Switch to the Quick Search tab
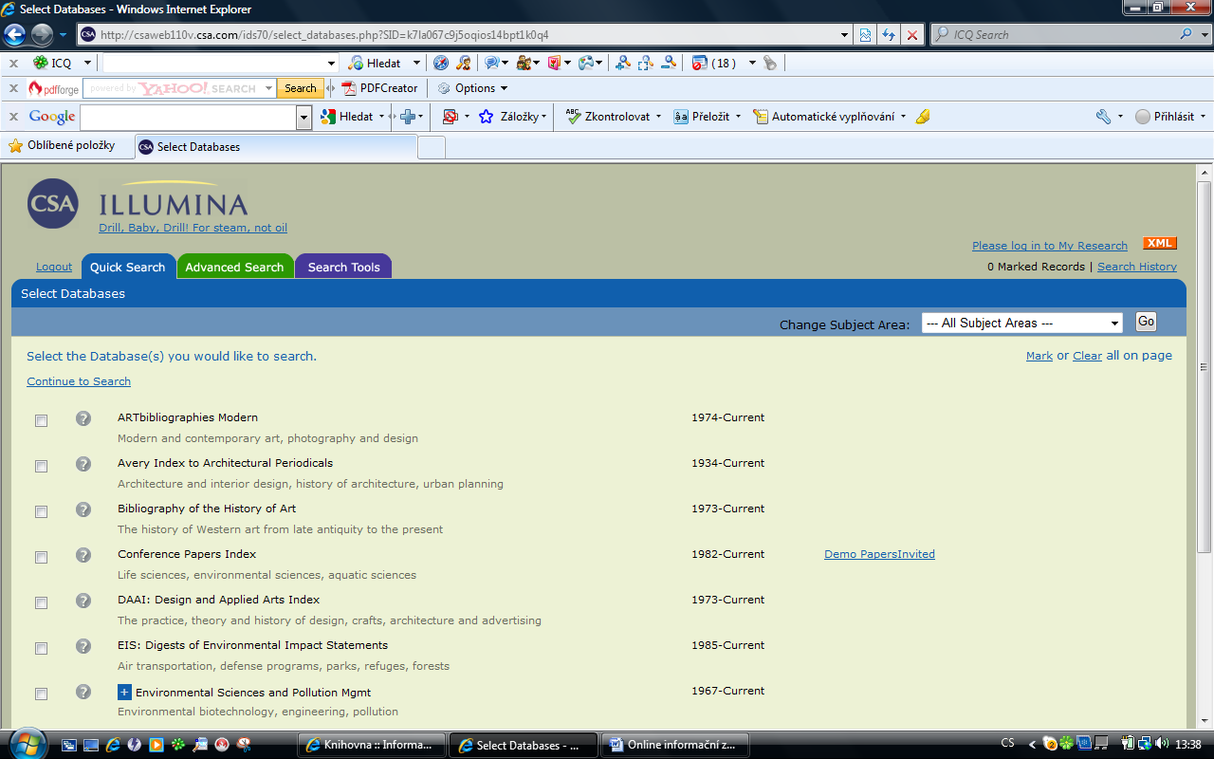1214x759 pixels. click(x=127, y=267)
